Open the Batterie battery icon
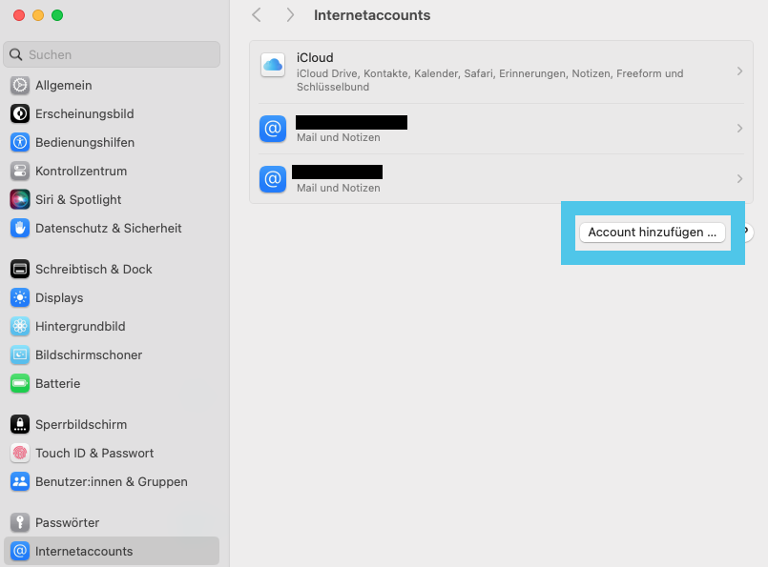The width and height of the screenshot is (768, 567). (20, 383)
